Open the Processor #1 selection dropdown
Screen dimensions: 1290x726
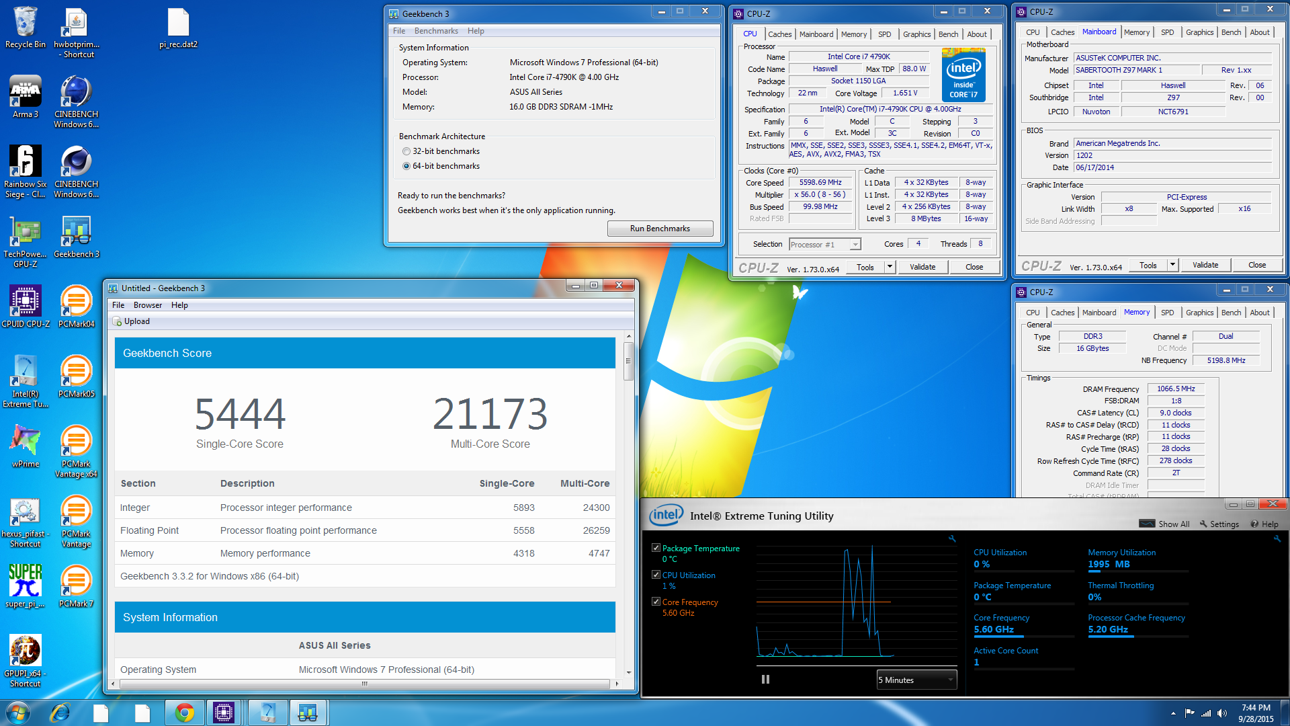824,245
